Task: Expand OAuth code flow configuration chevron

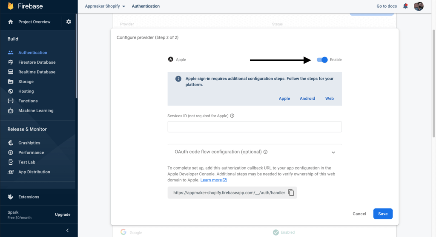Action: tap(333, 152)
